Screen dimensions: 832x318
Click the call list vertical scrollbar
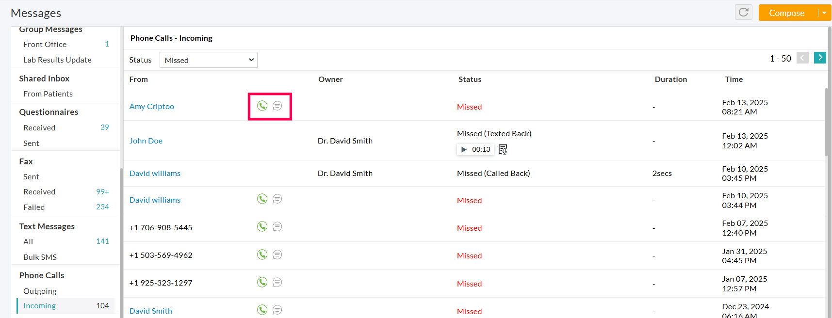pyautogui.click(x=827, y=122)
